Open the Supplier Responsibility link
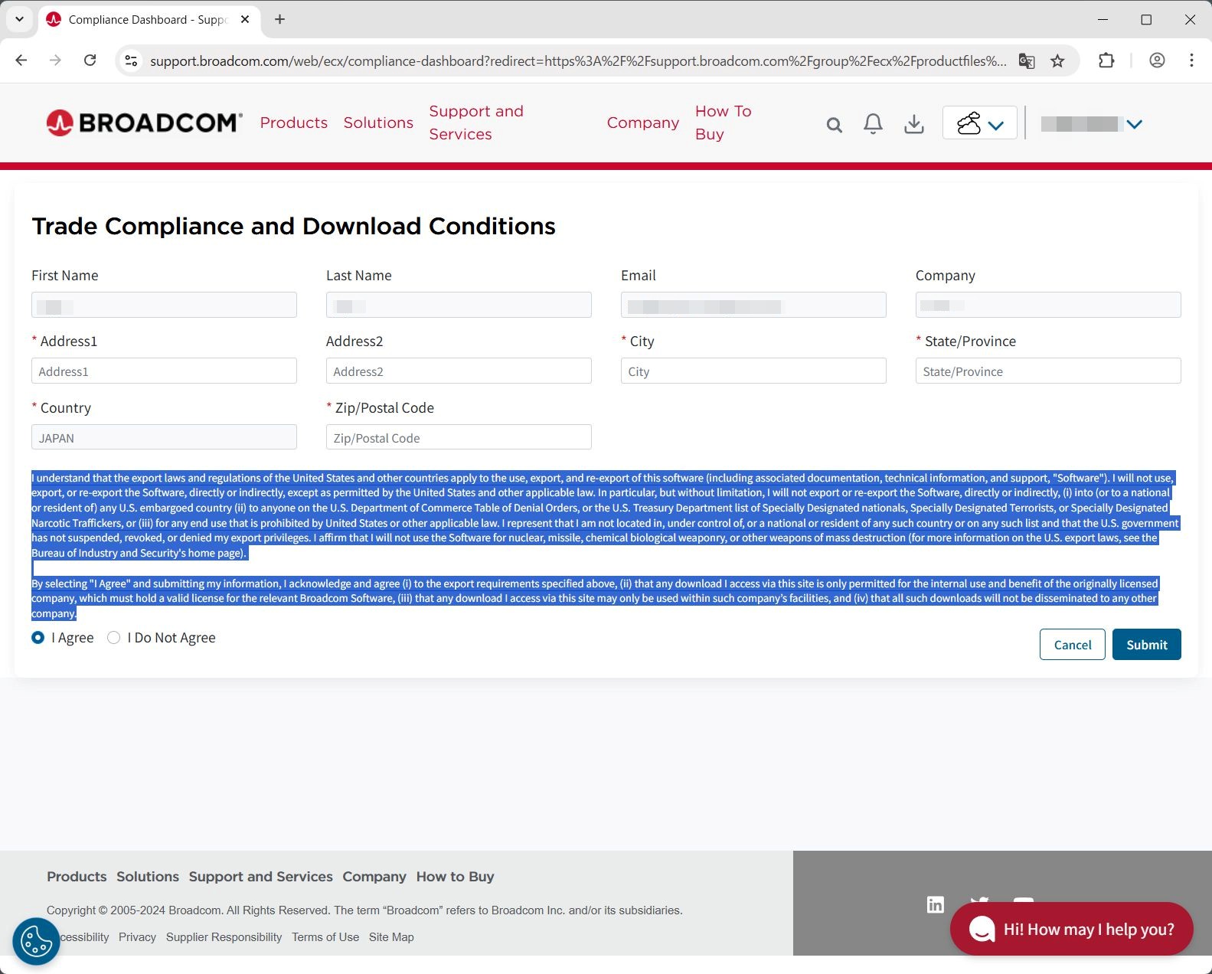Viewport: 1212px width, 974px height. pos(224,937)
